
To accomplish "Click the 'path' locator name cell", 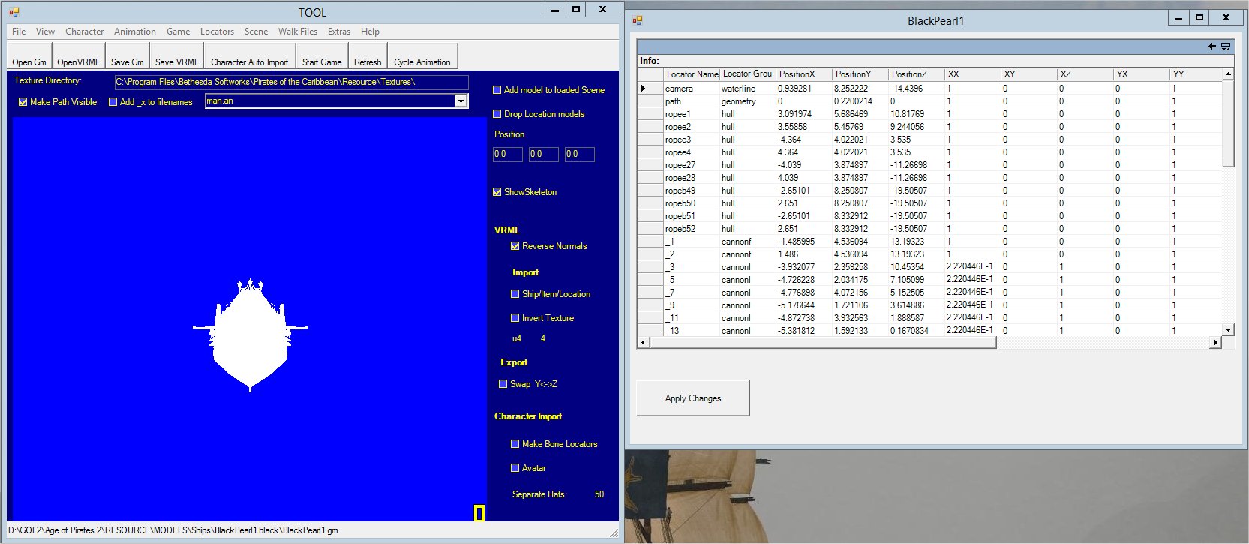I will point(692,101).
